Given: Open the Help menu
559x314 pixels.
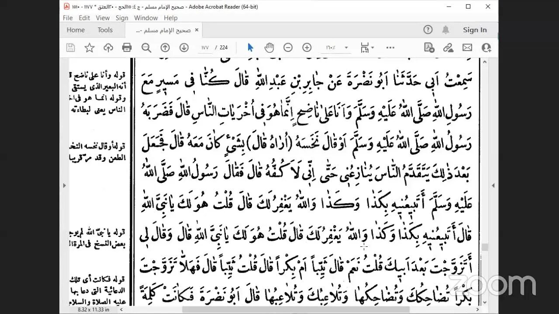Looking at the screenshot, I should coord(171,18).
